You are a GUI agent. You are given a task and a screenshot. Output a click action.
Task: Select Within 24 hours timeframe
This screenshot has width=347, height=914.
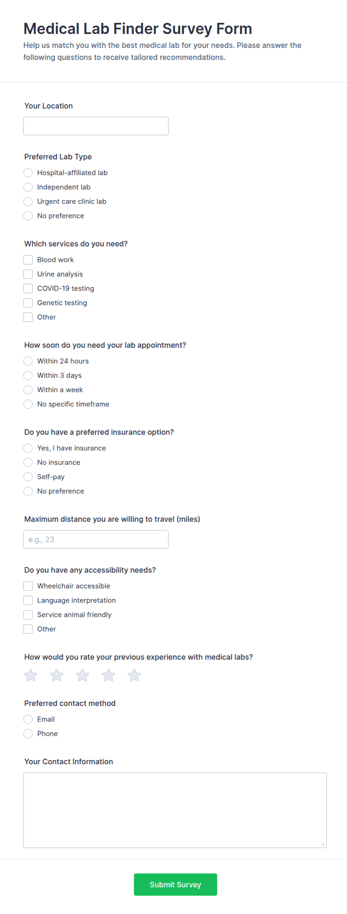(28, 361)
